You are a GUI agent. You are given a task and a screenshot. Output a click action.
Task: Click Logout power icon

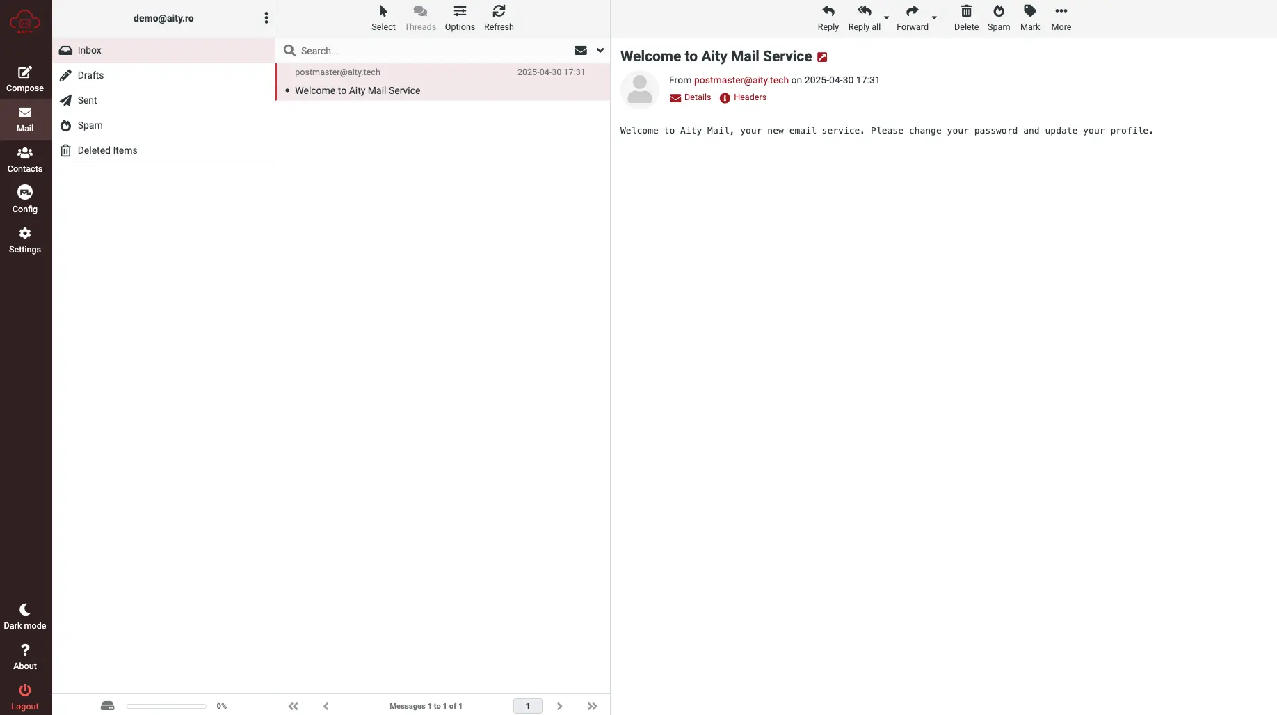click(25, 697)
